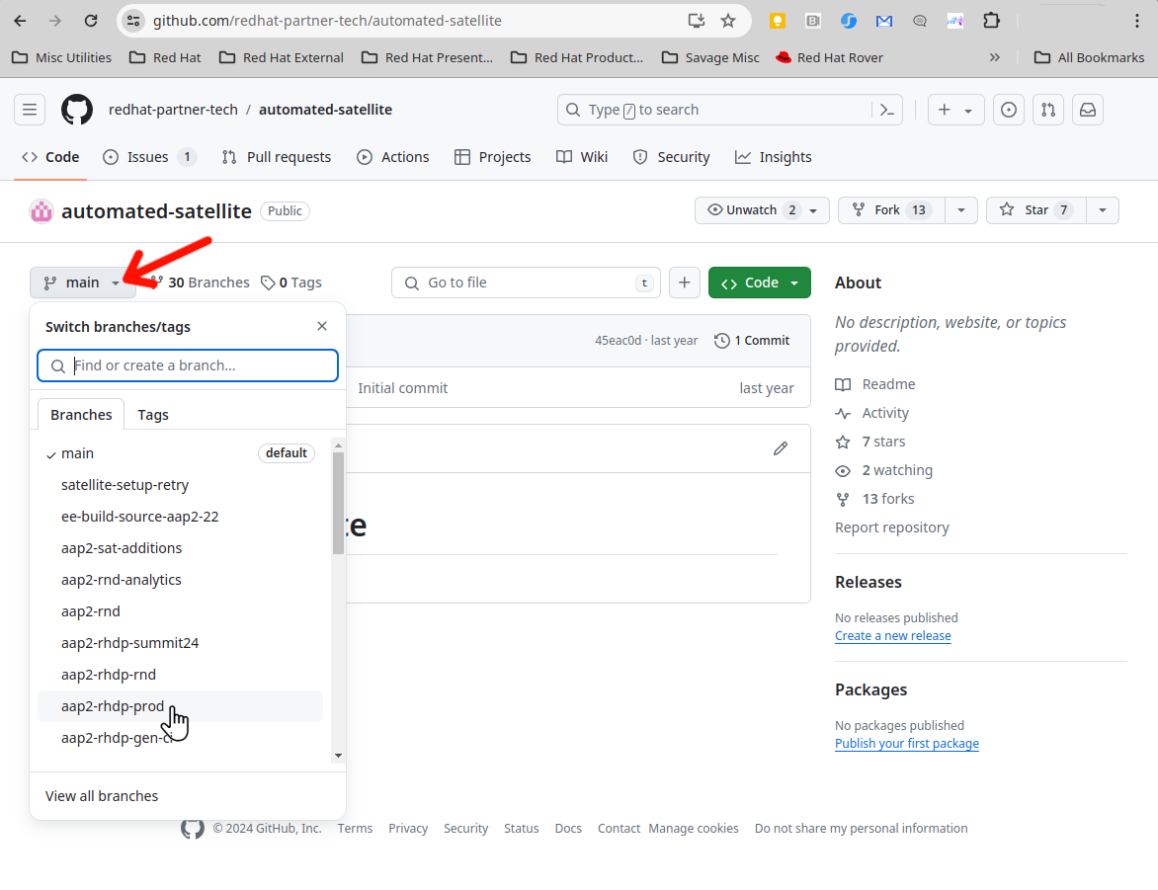
Task: Open the command palette icon
Action: 887,110
